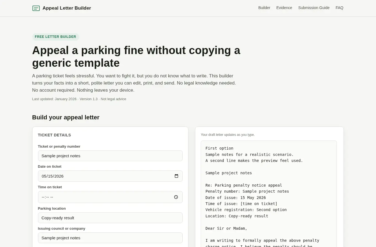Focus the Time on ticket field

tap(110, 197)
